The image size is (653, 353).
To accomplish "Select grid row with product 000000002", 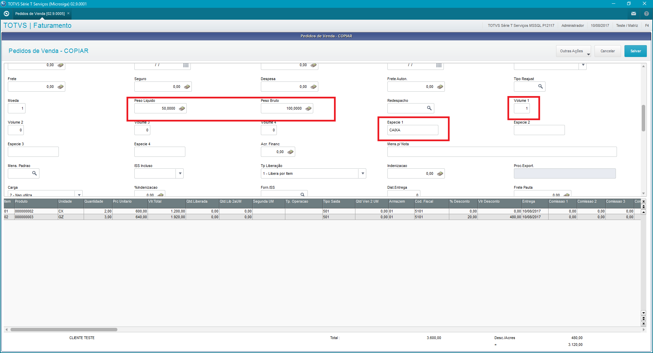I will 322,211.
